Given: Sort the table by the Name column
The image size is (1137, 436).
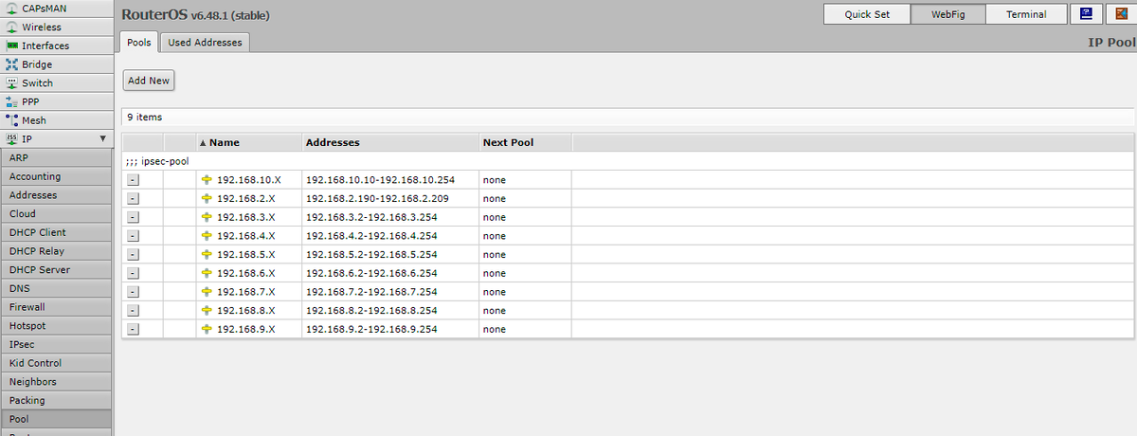Looking at the screenshot, I should [248, 142].
